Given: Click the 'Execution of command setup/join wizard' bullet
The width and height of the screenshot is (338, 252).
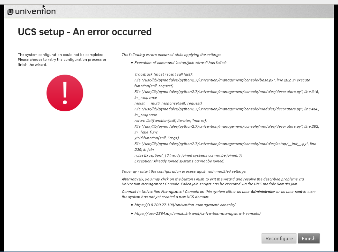Looking at the screenshot, I should (x=180, y=63).
